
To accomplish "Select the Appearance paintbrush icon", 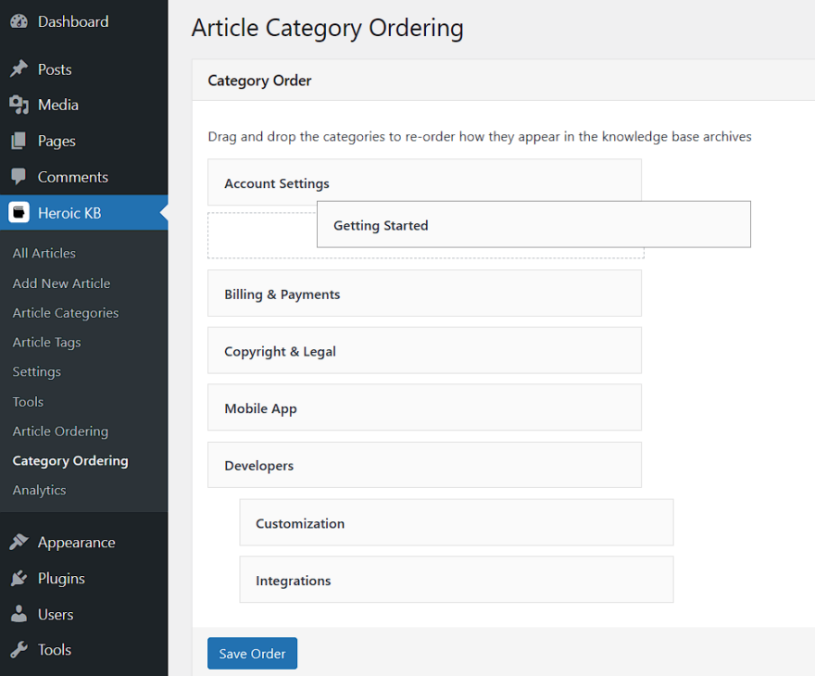I will (20, 542).
